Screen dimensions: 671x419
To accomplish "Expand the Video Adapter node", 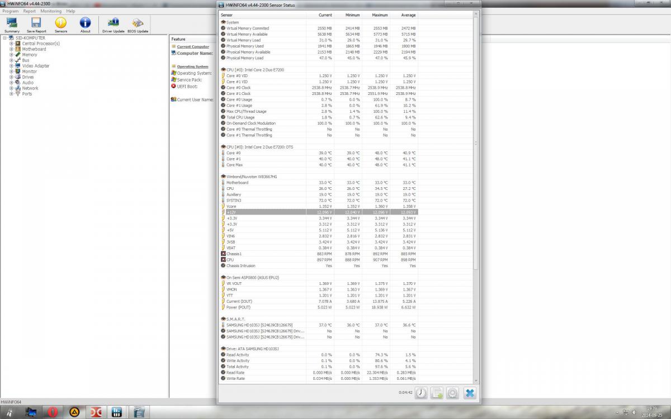I will click(x=11, y=66).
